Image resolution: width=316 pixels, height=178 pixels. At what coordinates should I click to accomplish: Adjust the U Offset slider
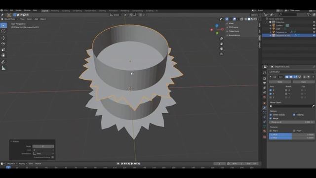coord(292,134)
